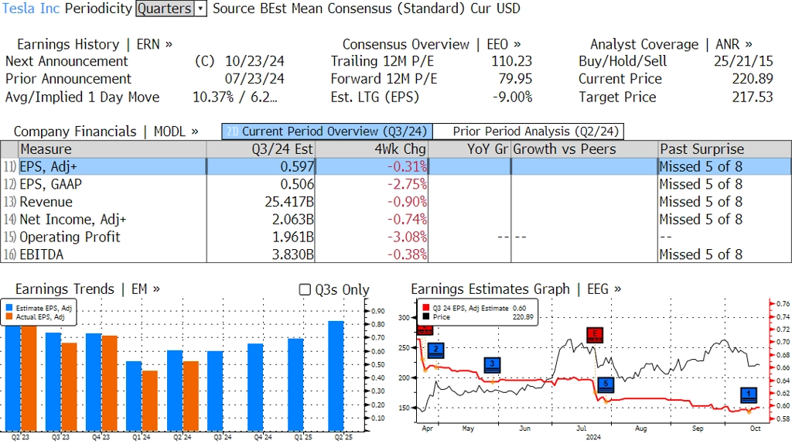Click Revenue estimate value 25.417B
The height and width of the screenshot is (444, 792).
[289, 202]
